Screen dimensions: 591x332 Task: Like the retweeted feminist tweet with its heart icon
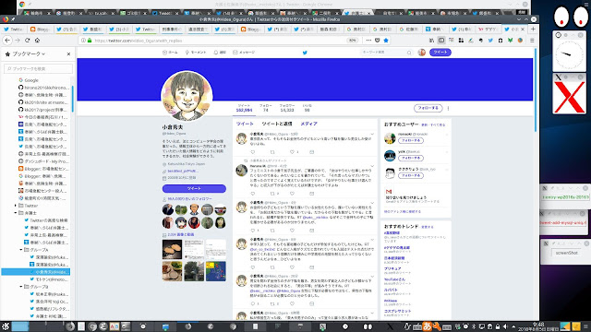(x=292, y=194)
